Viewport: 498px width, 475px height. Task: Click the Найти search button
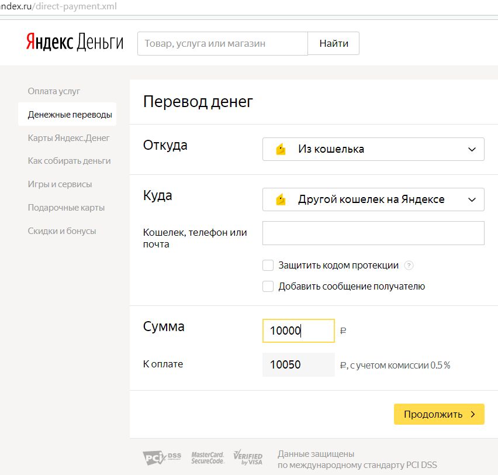coord(334,43)
